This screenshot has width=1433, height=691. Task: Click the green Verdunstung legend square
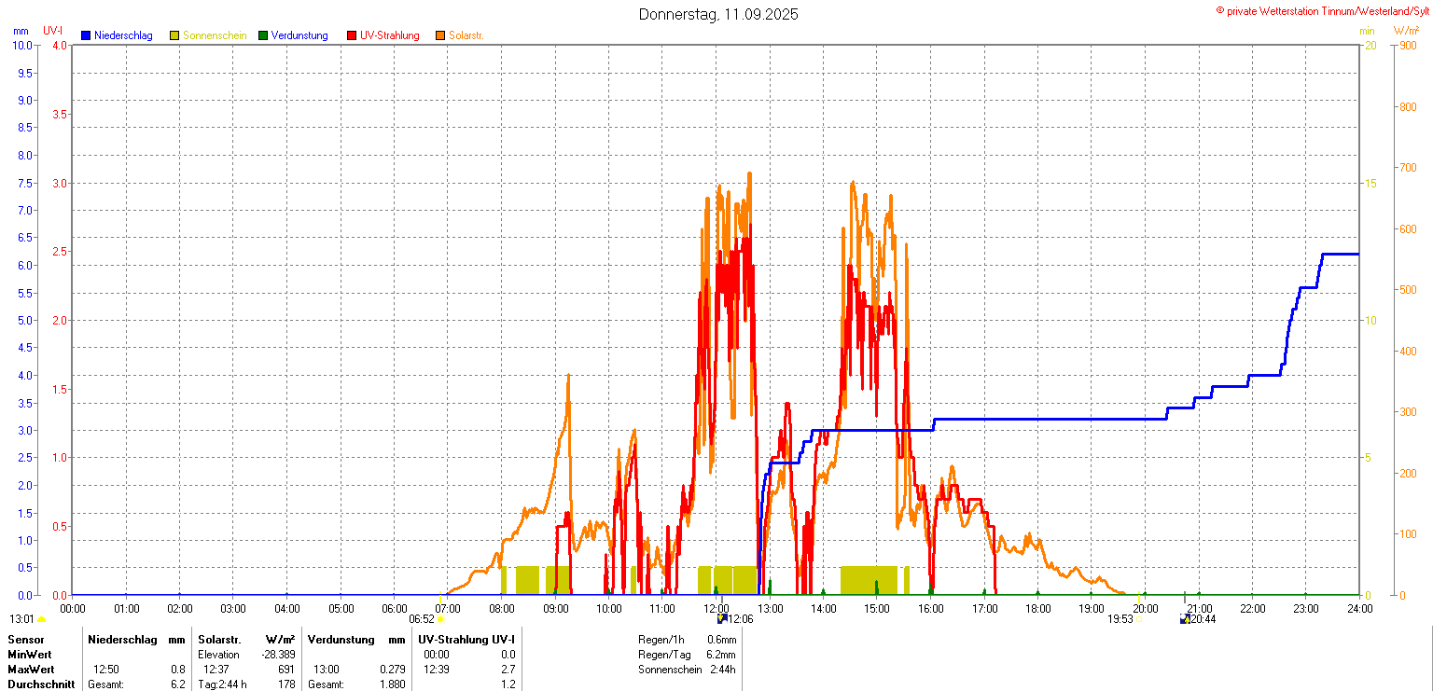[263, 35]
